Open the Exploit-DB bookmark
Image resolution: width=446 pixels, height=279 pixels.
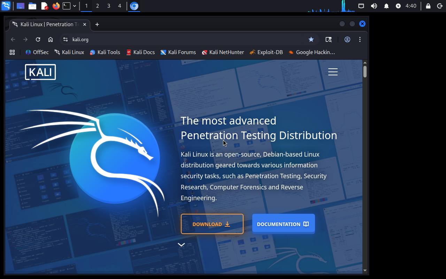pos(266,52)
